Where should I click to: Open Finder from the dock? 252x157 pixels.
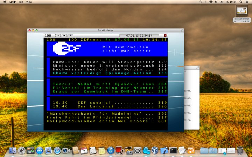click(x=13, y=150)
